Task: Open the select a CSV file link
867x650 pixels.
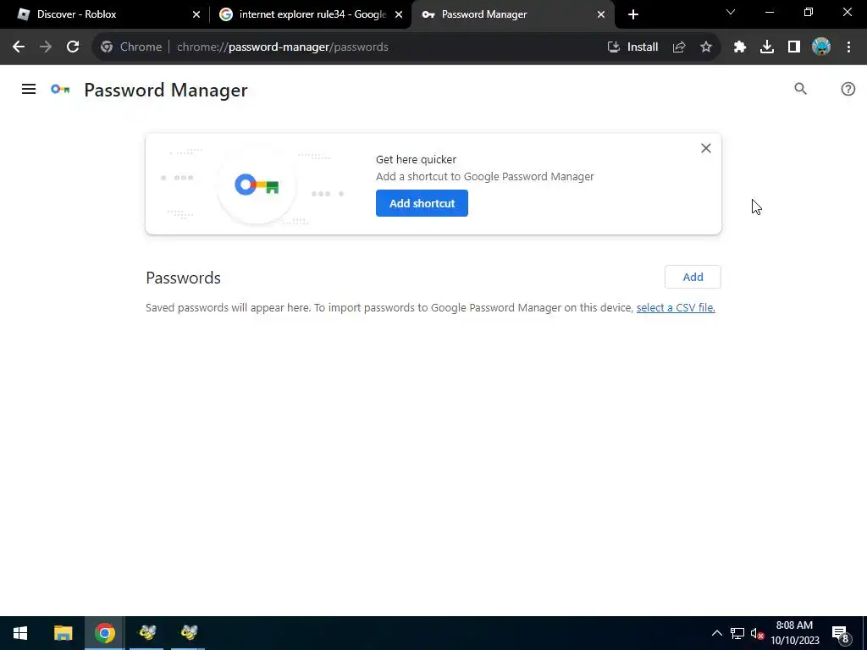Action: coord(675,308)
